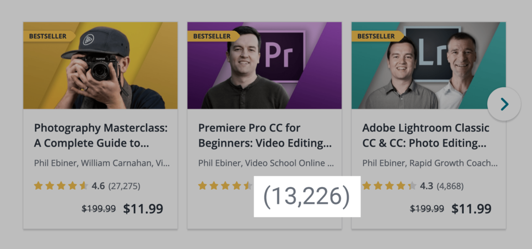532x249 pixels.
Task: Click the $11.99 price on Lightroom course
Action: (x=471, y=209)
